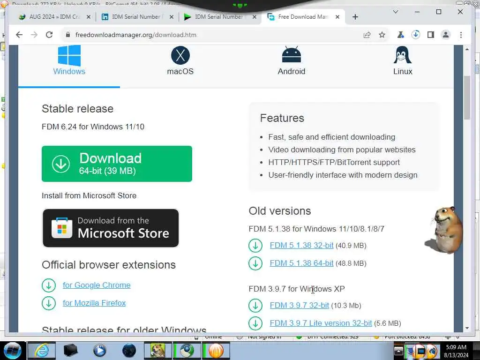The height and width of the screenshot is (360, 480).
Task: Toggle the browser side panel
Action: pyautogui.click(x=431, y=35)
